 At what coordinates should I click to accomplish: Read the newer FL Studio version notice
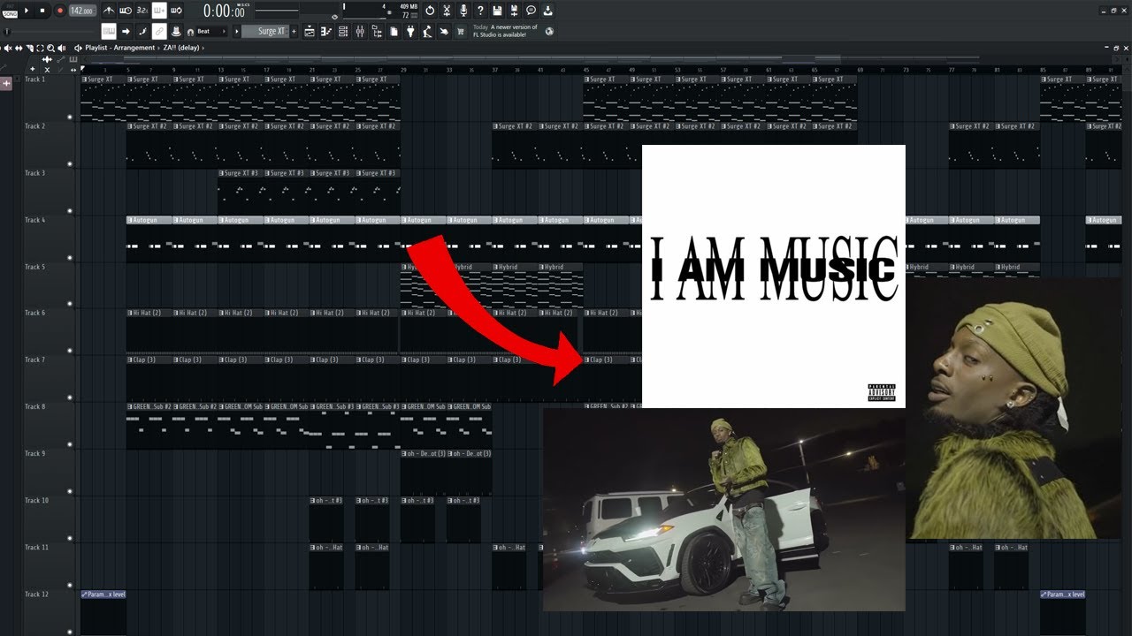point(505,31)
